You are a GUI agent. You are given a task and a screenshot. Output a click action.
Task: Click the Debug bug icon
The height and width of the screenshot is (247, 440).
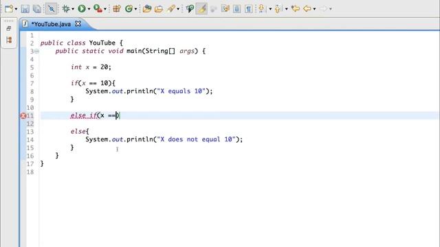click(66, 9)
